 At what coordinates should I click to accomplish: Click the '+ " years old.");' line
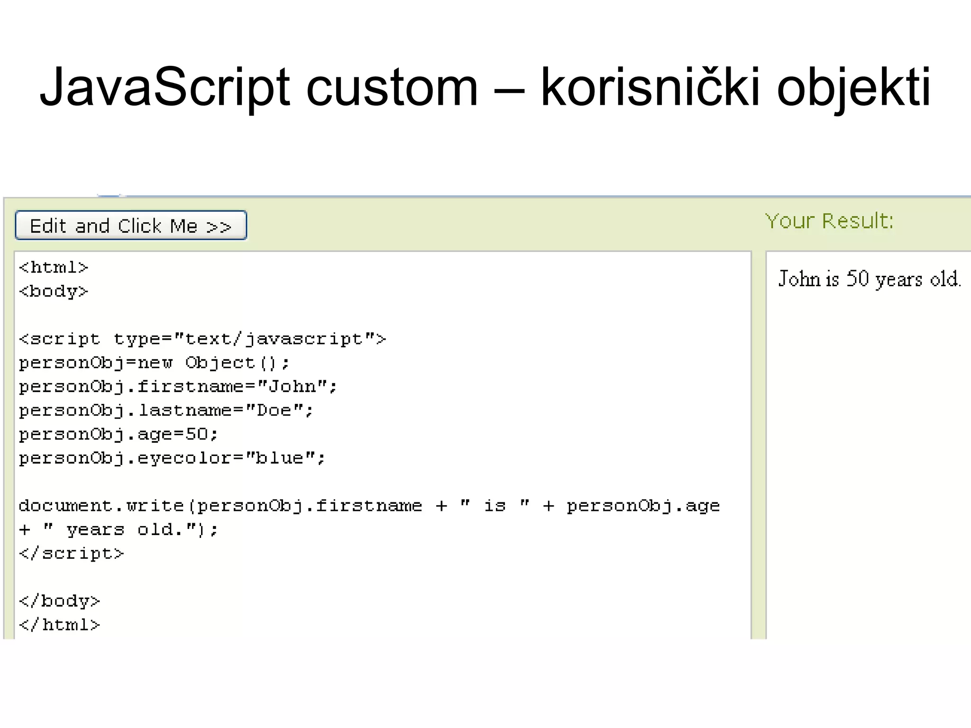pyautogui.click(x=119, y=529)
